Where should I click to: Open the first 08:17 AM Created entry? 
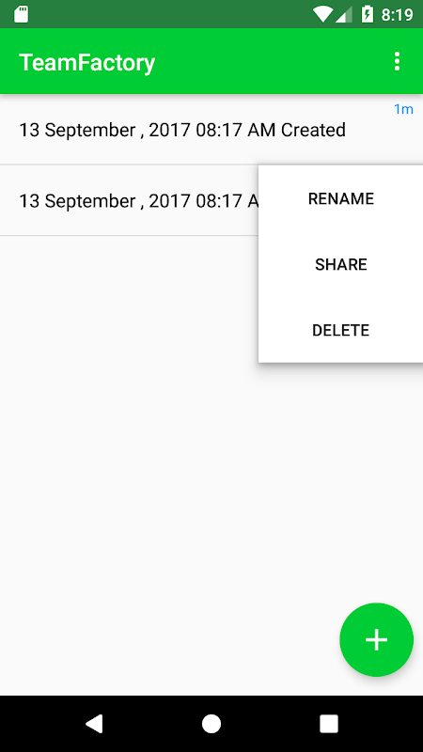(211, 130)
